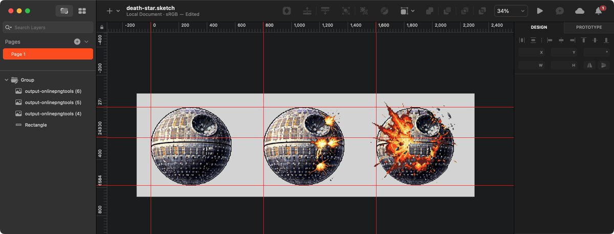Open the Insert dropdown arrow

(x=118, y=11)
